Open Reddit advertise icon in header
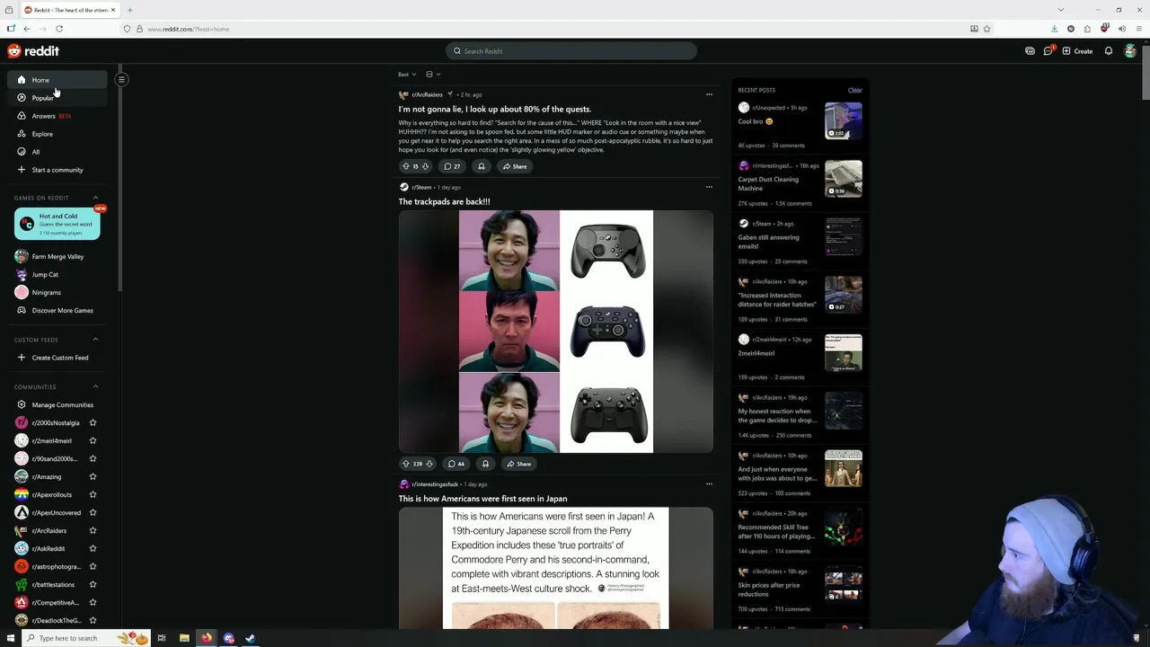The width and height of the screenshot is (1150, 647). (1030, 51)
